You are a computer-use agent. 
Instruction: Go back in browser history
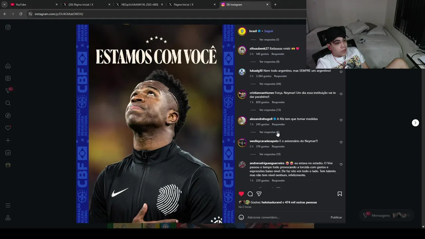[x=5, y=14]
